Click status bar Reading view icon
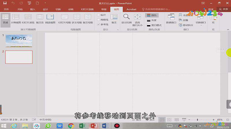This screenshot has width=231, height=129. pos(176,120)
